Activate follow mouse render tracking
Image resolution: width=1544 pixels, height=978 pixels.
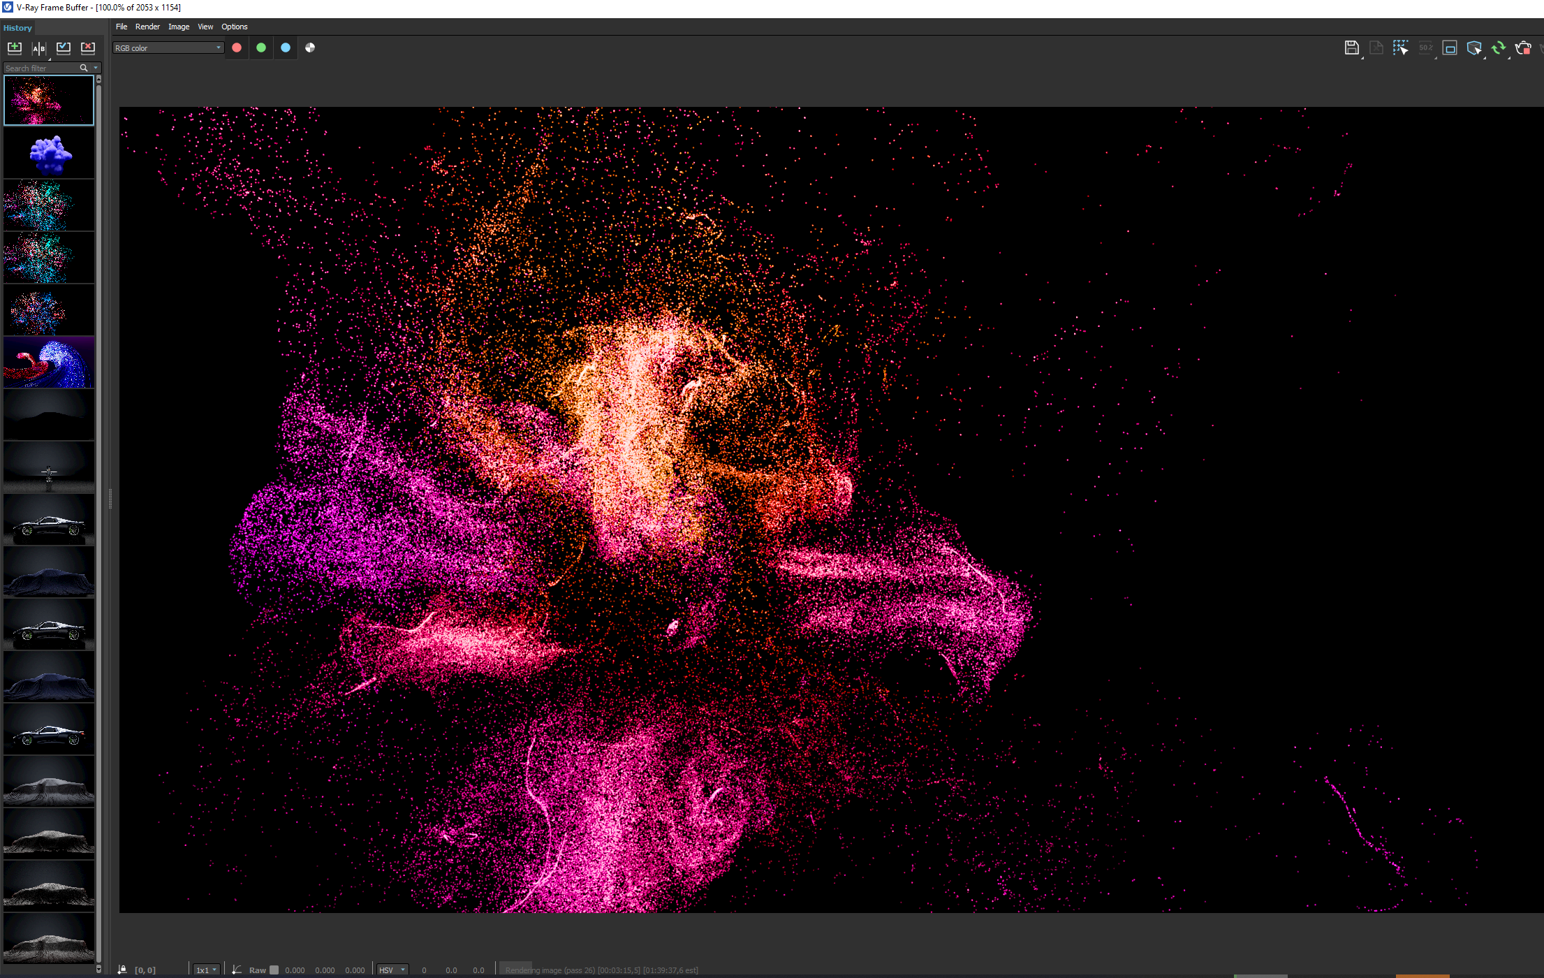tap(1400, 48)
